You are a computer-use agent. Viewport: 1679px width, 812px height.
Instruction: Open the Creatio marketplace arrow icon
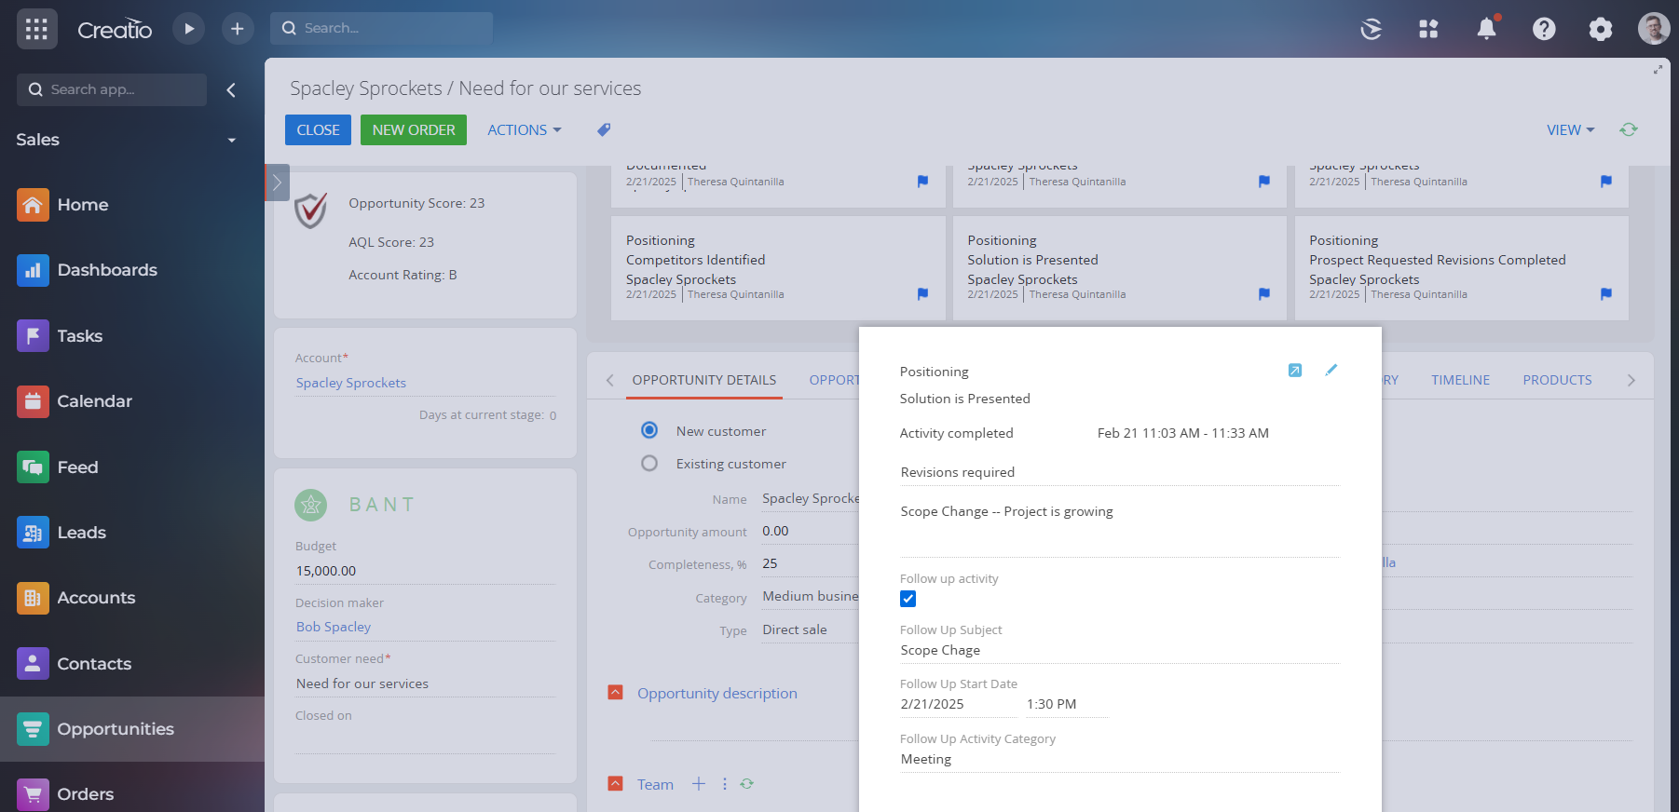tap(1371, 29)
